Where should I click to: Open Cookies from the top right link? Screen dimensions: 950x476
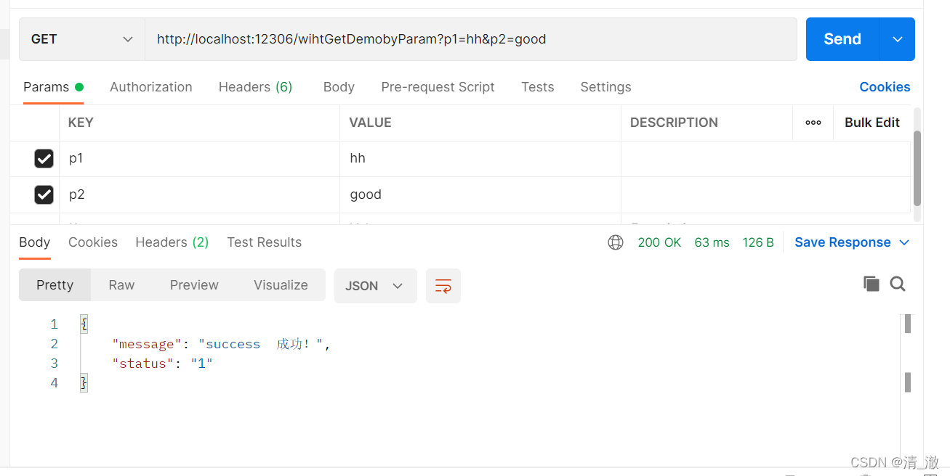pos(885,87)
